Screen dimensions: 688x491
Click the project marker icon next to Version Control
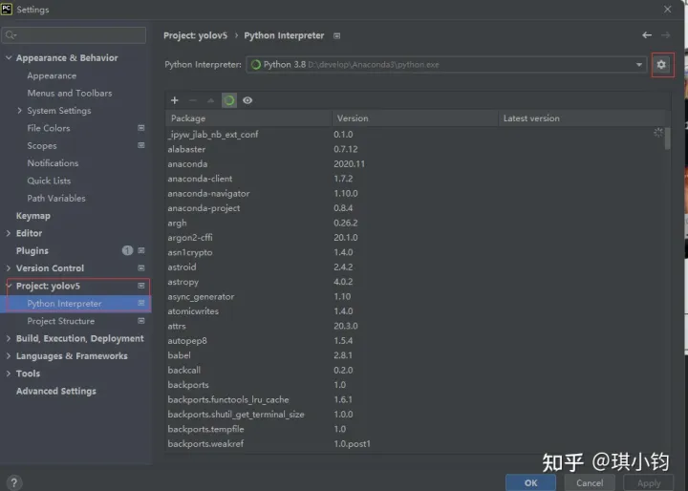pyautogui.click(x=141, y=268)
